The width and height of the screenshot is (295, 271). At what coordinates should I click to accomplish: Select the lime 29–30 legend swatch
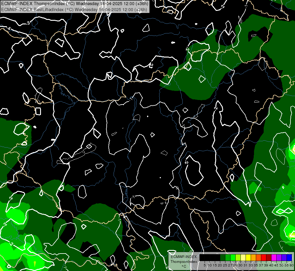pyautogui.click(x=238, y=257)
